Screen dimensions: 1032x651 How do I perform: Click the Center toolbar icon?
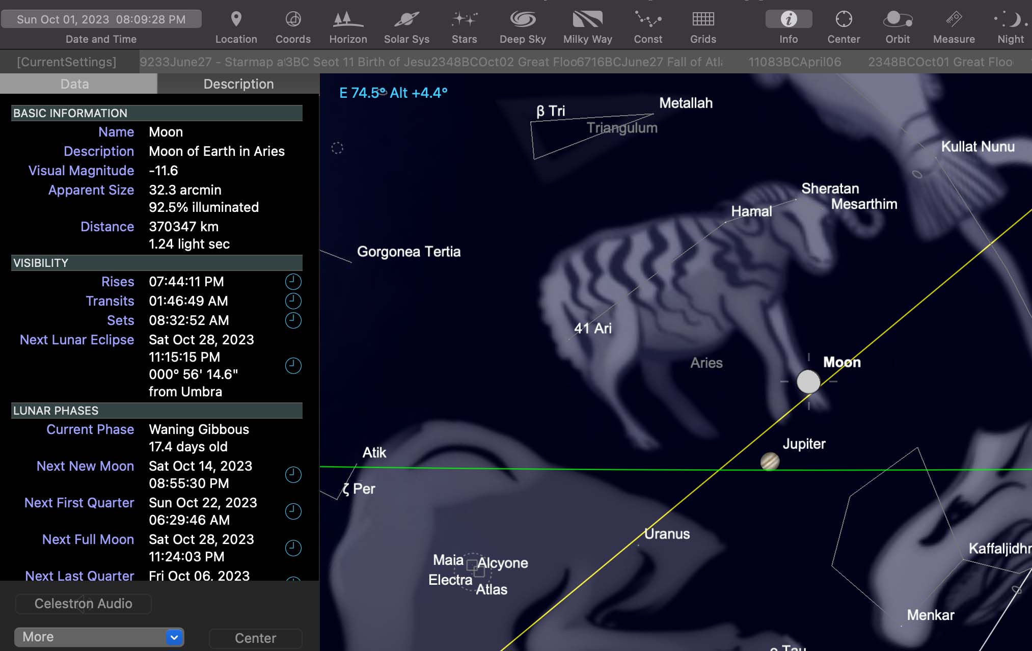pyautogui.click(x=844, y=19)
